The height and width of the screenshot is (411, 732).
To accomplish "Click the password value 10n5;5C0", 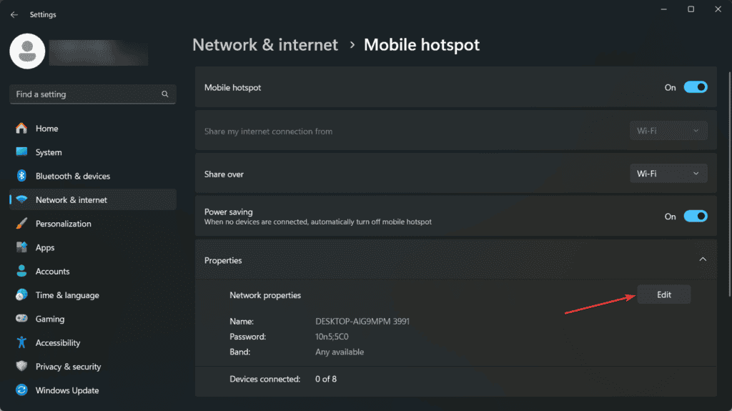I will click(332, 336).
